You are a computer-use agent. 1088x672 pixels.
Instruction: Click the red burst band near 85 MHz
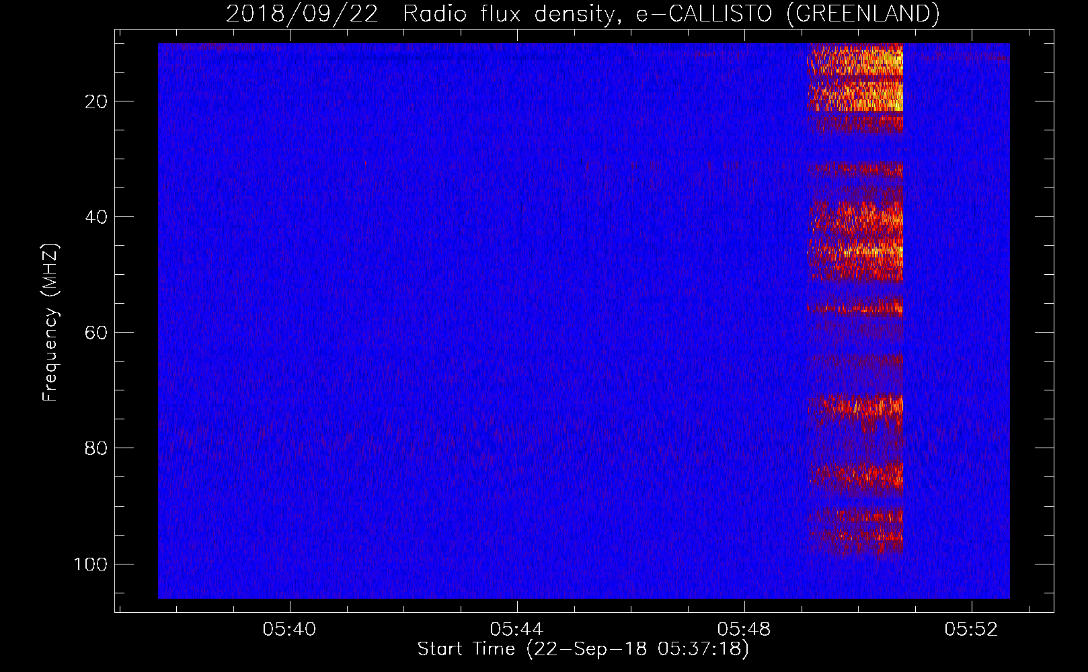[x=855, y=476]
